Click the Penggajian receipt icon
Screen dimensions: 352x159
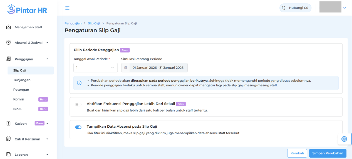tap(9, 59)
